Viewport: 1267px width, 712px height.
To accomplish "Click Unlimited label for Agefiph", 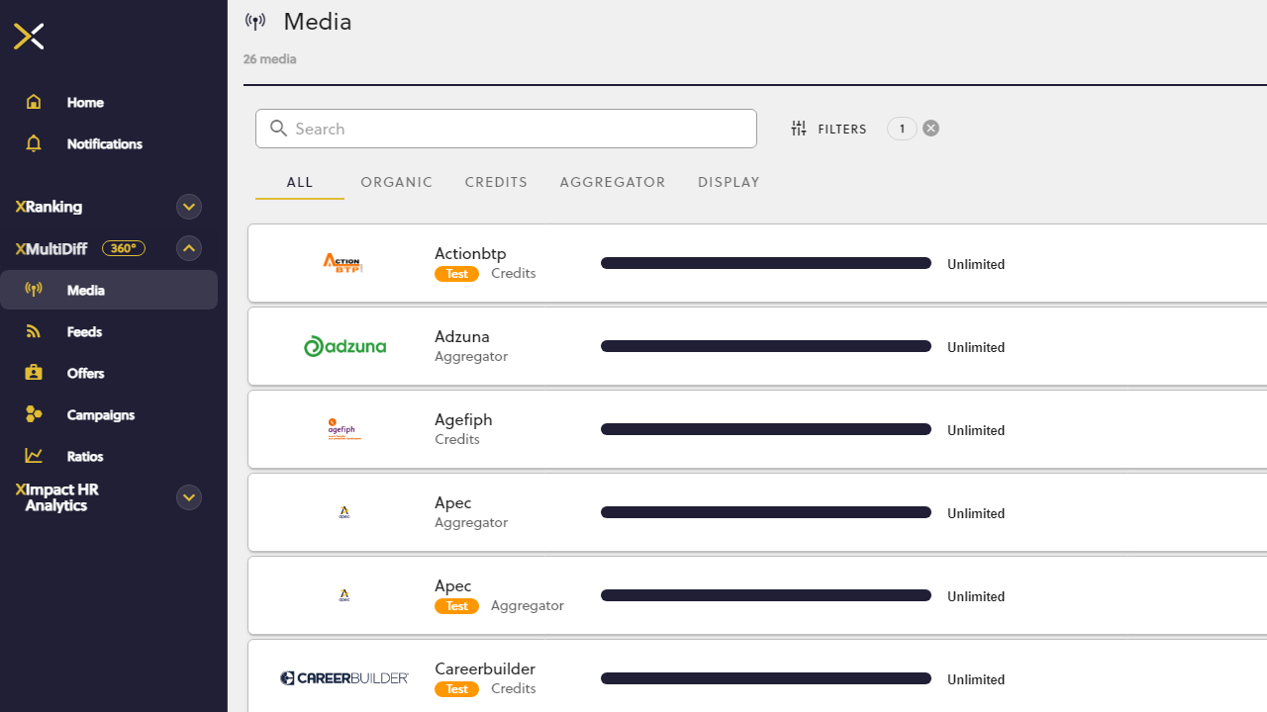I will coord(976,430).
